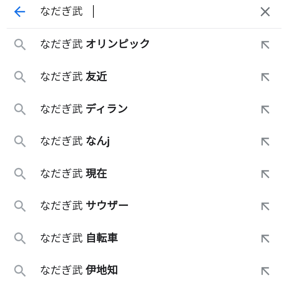285x291 pixels.
Task: Click arrow icon next to 自転車
Action: click(265, 239)
